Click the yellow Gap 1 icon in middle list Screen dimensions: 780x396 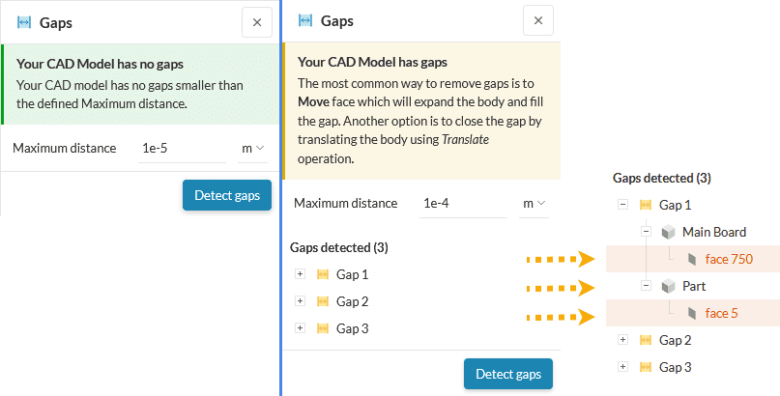point(322,274)
